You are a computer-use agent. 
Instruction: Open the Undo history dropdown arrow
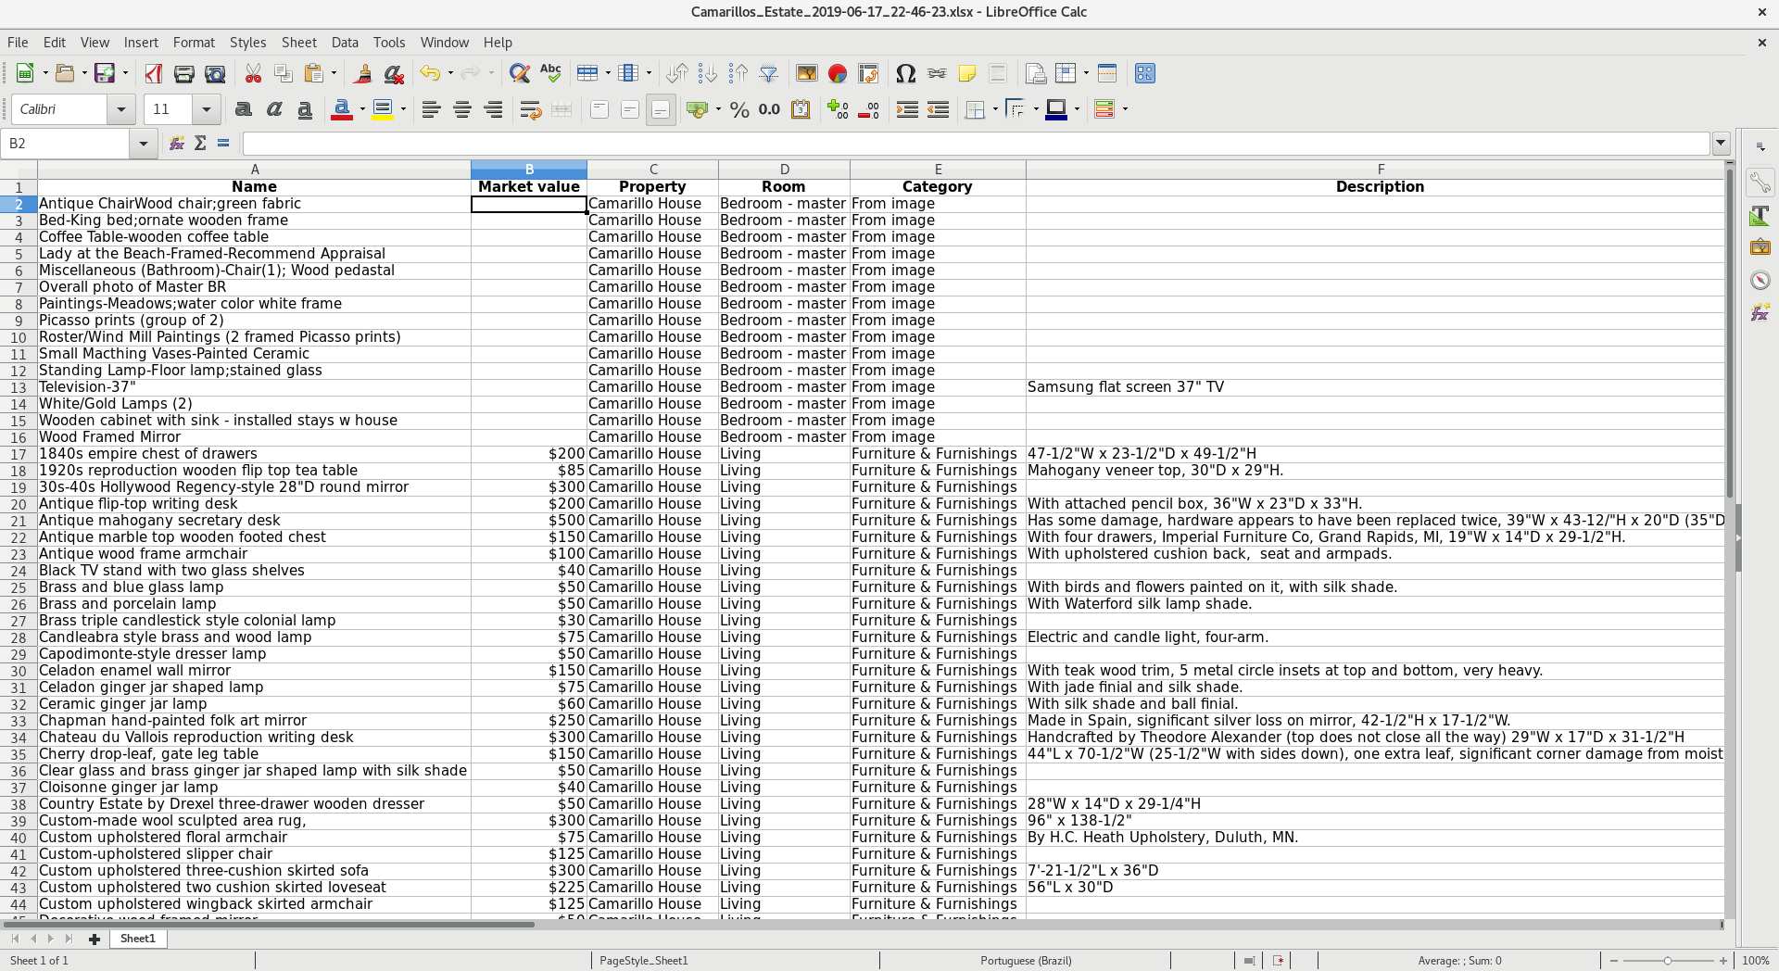pyautogui.click(x=450, y=73)
